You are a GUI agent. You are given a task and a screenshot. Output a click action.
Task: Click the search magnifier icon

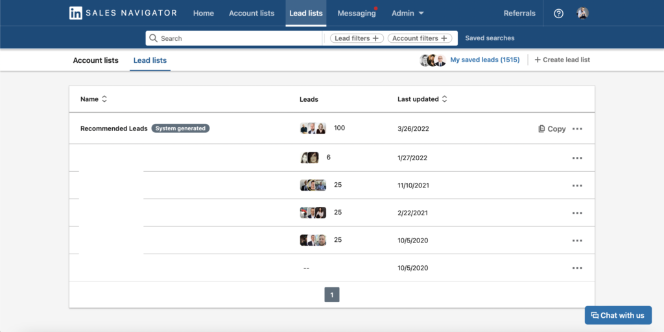(154, 38)
